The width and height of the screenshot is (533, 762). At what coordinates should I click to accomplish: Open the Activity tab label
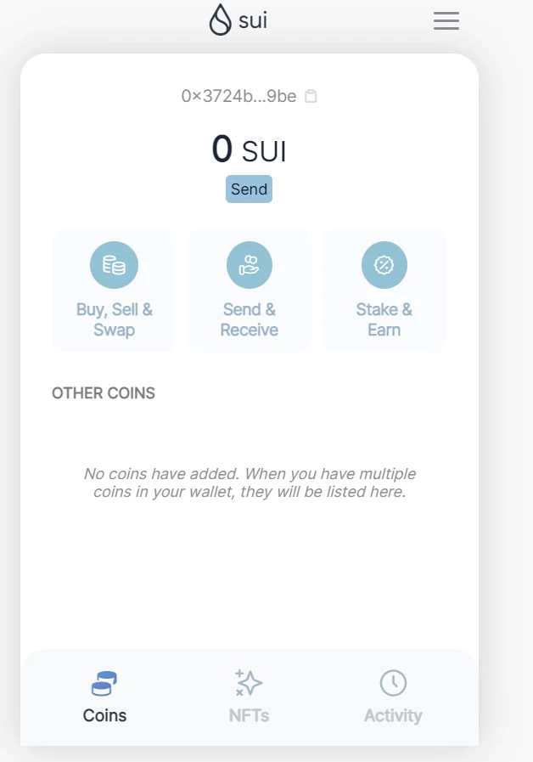(393, 715)
